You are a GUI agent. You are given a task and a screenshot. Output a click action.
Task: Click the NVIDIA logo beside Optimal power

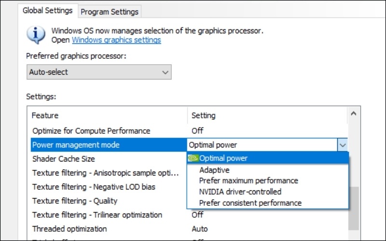click(x=193, y=158)
